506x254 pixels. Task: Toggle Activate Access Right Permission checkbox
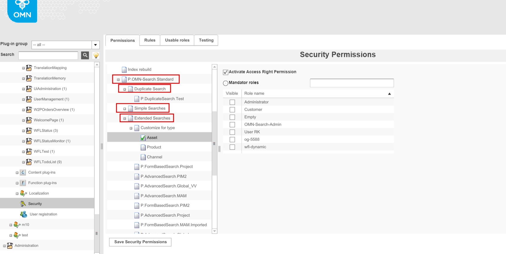[x=226, y=72]
